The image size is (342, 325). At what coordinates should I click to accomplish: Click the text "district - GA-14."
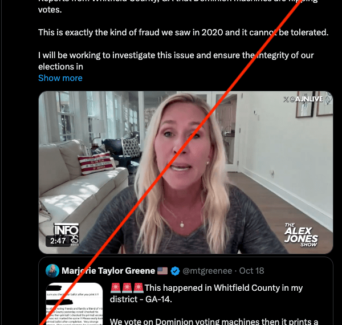coord(141,299)
